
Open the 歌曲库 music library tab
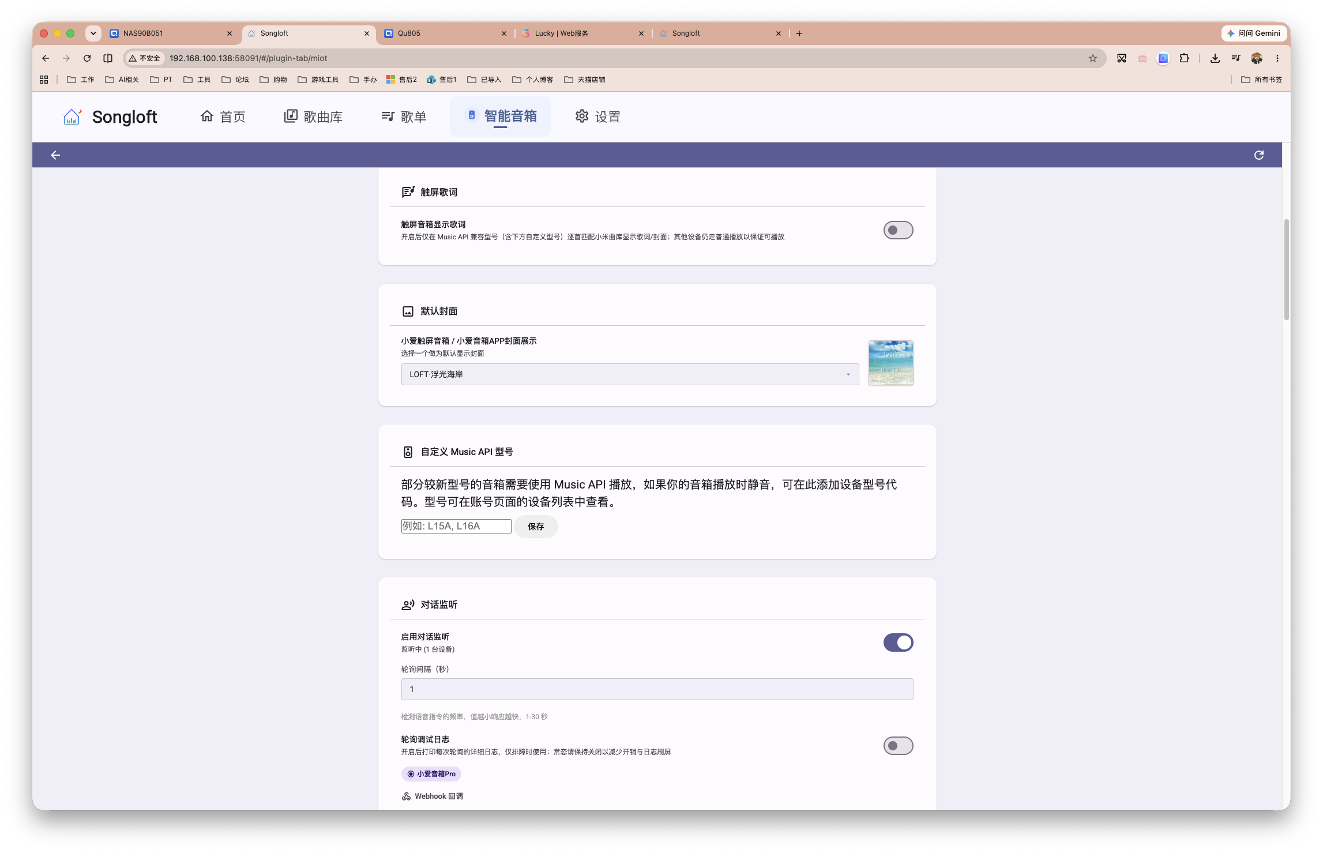[313, 117]
